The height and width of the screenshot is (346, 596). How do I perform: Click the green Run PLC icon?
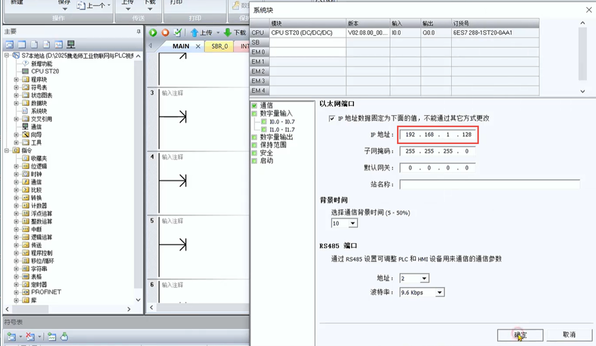[x=153, y=33]
